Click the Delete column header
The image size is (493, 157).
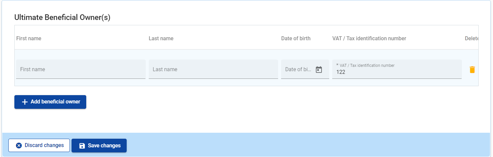[471, 39]
